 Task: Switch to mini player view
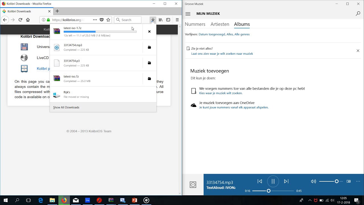coord(349,181)
